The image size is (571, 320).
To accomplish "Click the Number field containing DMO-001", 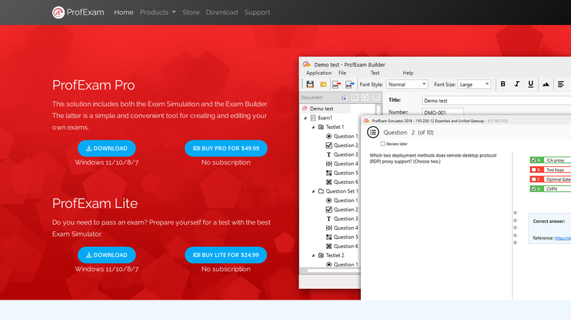I will click(443, 113).
